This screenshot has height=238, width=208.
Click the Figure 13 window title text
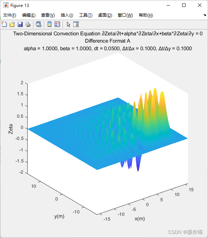click(x=20, y=6)
